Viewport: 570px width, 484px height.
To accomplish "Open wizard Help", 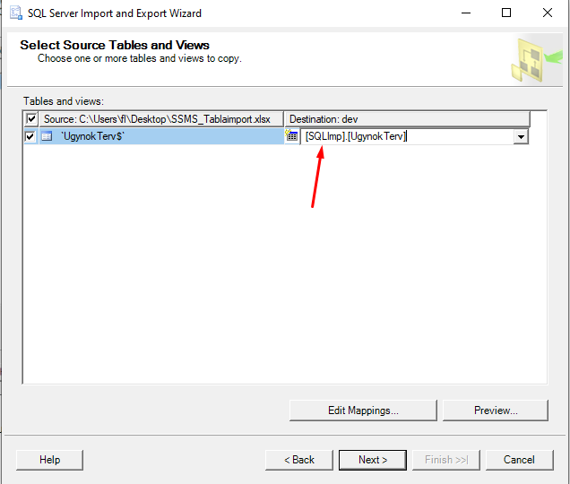I will [50, 460].
